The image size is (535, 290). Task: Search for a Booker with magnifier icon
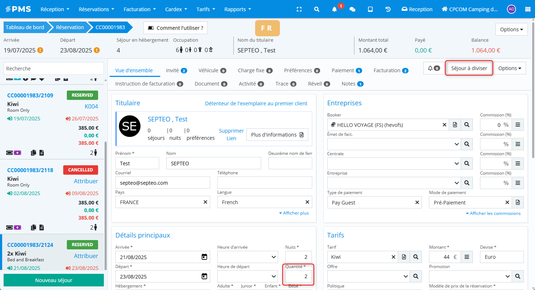tap(467, 125)
